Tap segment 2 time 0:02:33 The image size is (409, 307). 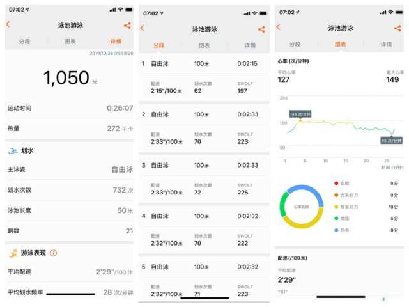248,114
